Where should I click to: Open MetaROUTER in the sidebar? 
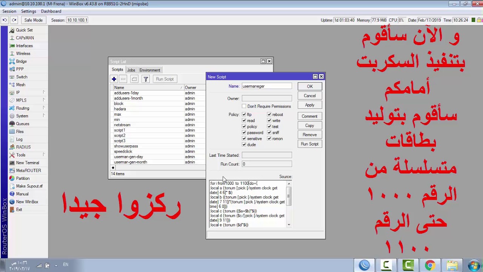tap(28, 170)
